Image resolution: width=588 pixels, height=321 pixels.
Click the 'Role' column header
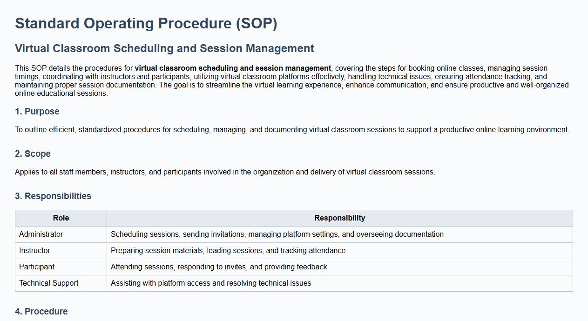tap(61, 218)
